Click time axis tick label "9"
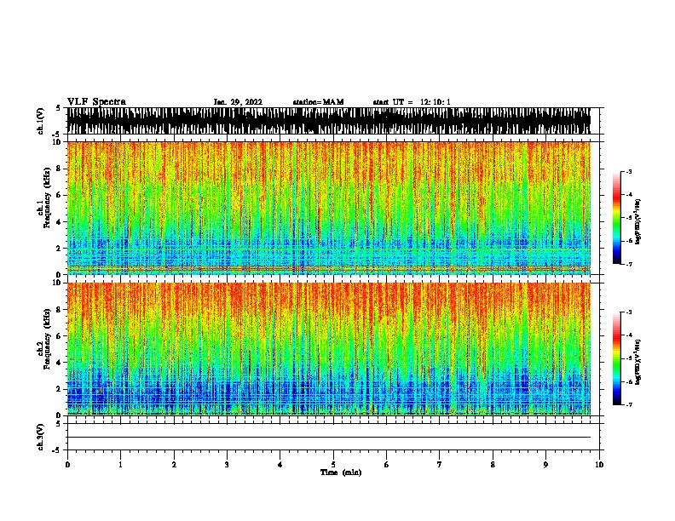 (545, 465)
